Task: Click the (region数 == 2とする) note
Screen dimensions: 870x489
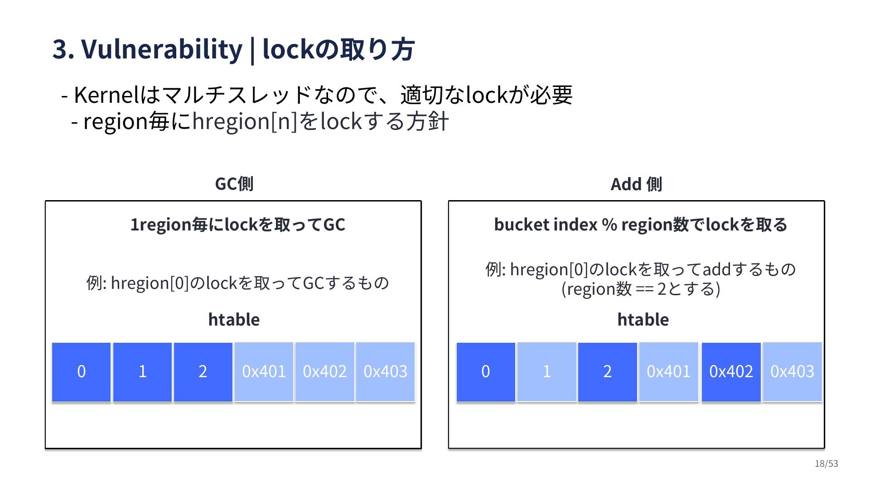Action: tap(640, 289)
